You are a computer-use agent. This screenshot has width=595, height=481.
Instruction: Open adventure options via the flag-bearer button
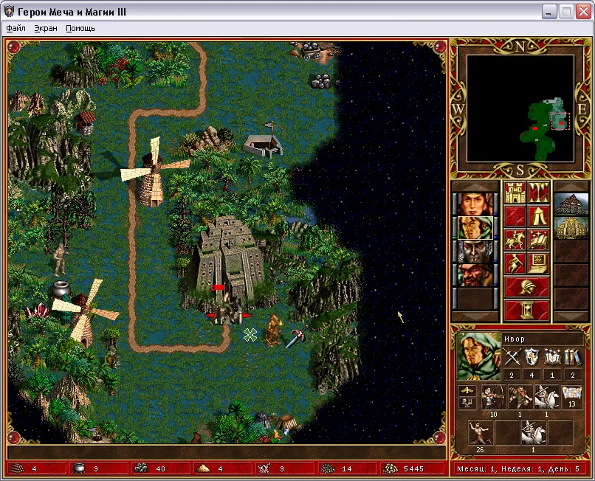pos(515,263)
